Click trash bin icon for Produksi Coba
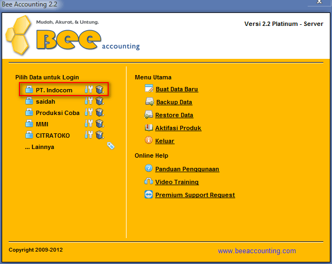 pos(99,112)
